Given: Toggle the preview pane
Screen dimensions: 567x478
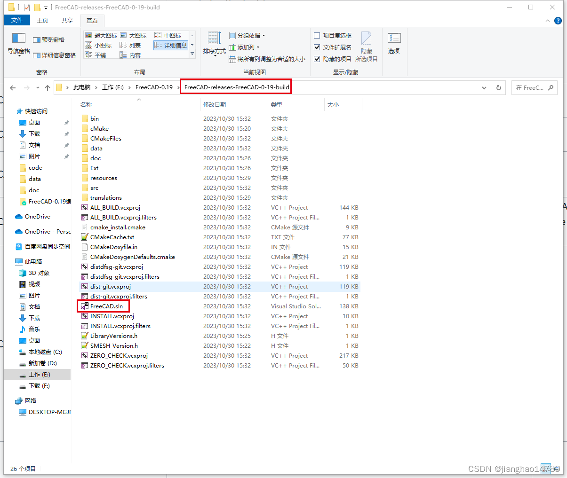Looking at the screenshot, I should pos(49,40).
